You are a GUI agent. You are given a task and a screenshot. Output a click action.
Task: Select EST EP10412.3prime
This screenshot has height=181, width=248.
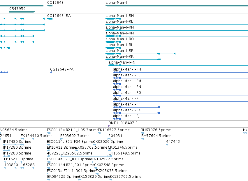(x=61, y=147)
